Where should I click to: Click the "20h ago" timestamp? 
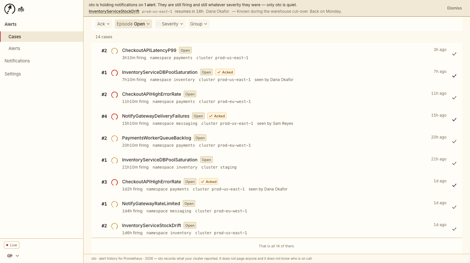(x=439, y=137)
